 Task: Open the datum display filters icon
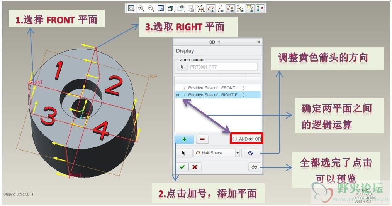click(x=201, y=9)
